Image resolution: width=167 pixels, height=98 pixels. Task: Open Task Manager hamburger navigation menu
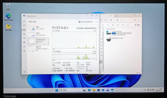click(x=24, y=21)
